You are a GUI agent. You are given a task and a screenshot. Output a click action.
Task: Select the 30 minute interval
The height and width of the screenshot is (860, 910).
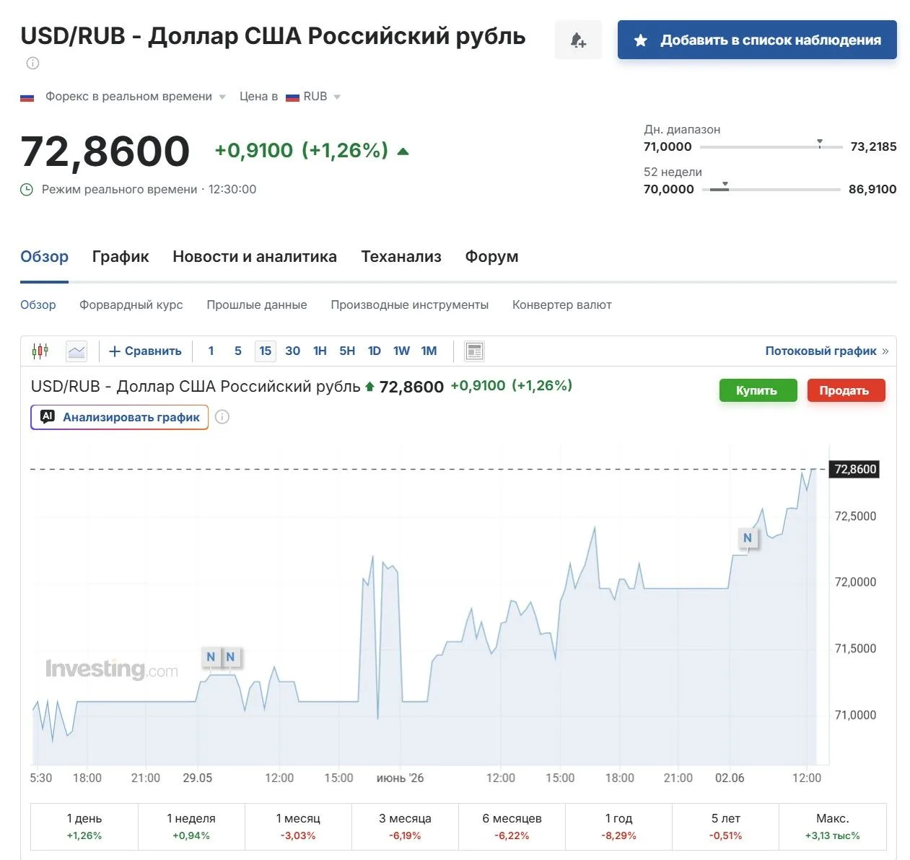tap(293, 351)
